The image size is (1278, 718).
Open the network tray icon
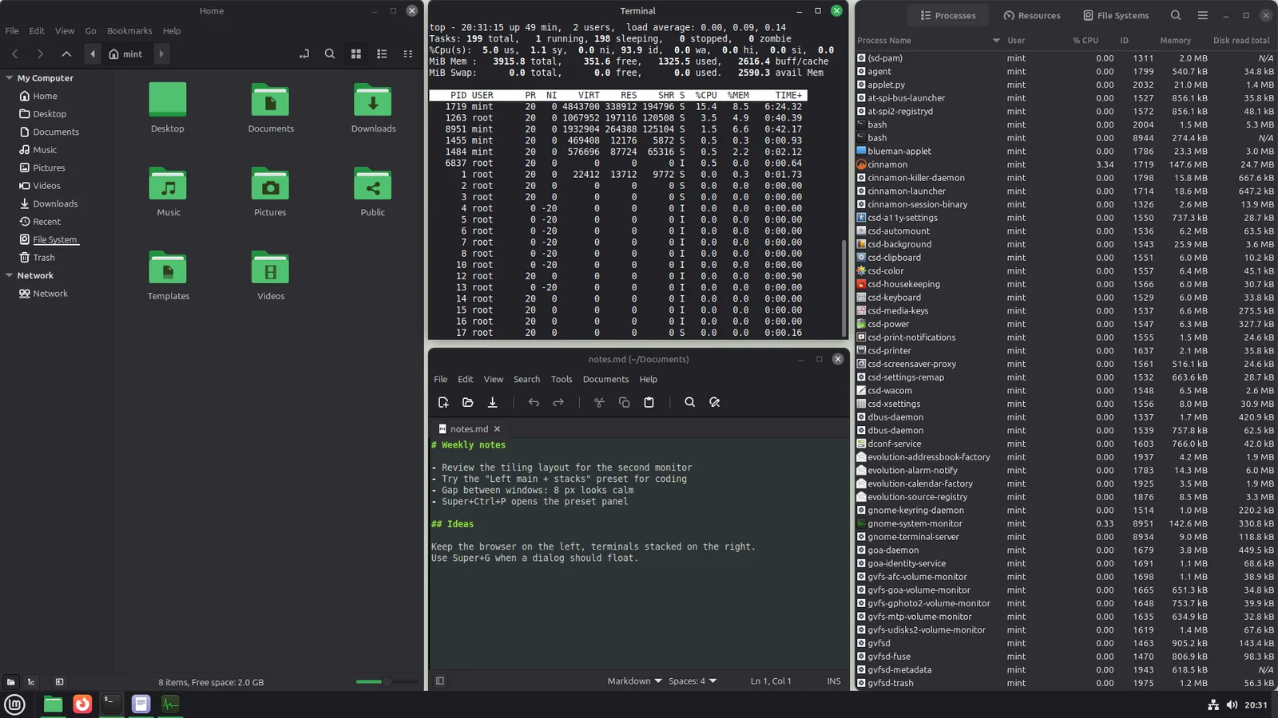[1213, 705]
